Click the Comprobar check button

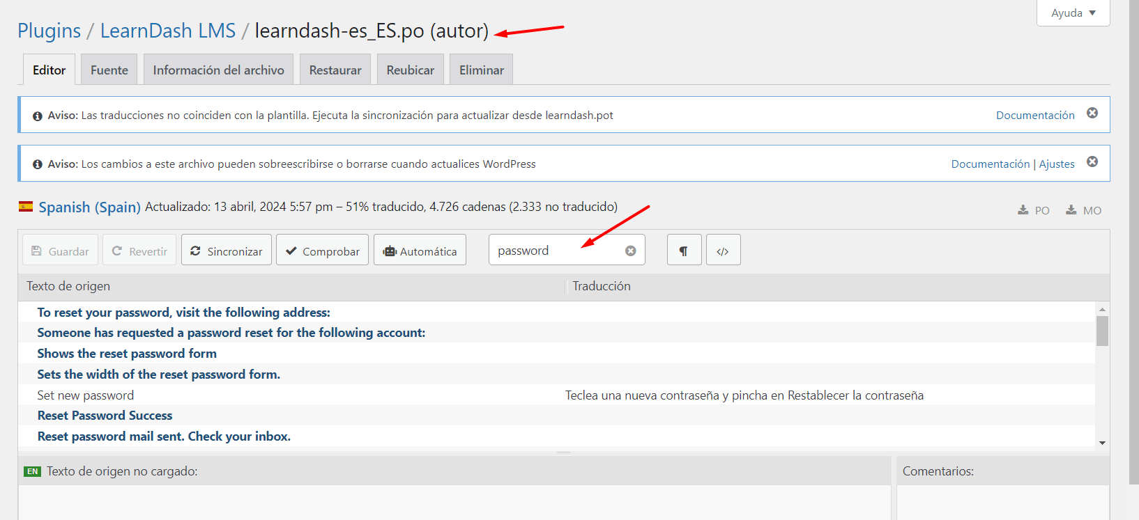click(x=322, y=250)
